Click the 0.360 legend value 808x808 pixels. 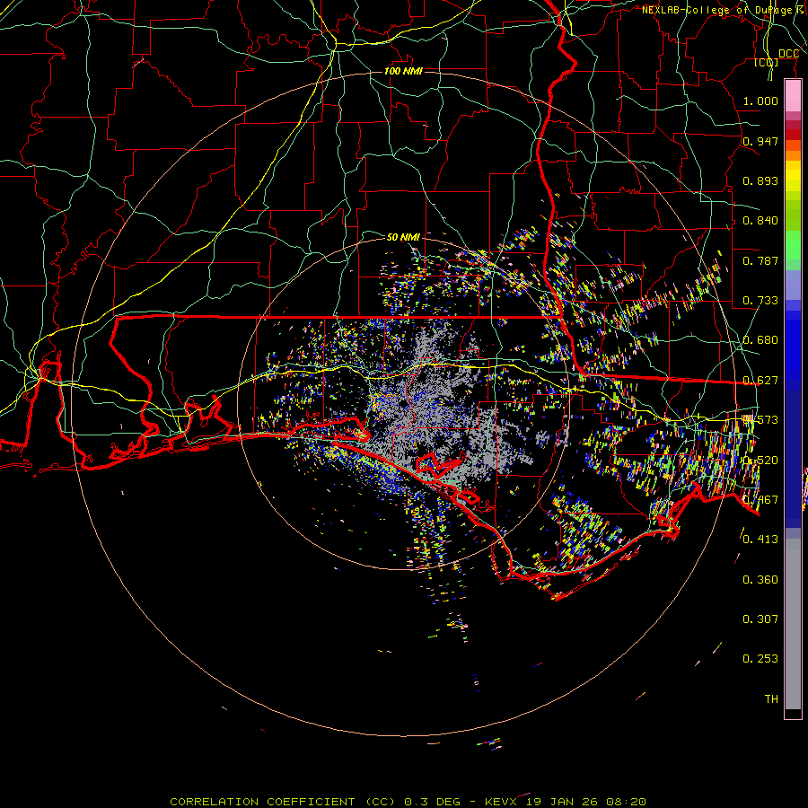point(760,580)
